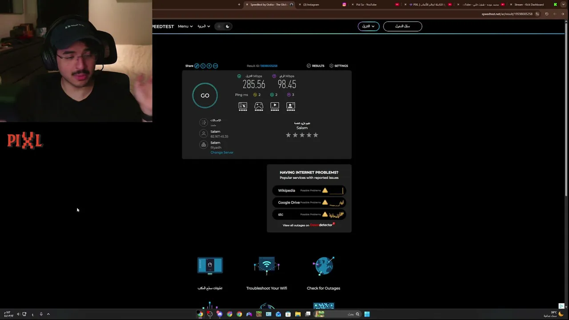
Task: Open the desktop apps monitor icon
Action: pyautogui.click(x=210, y=266)
